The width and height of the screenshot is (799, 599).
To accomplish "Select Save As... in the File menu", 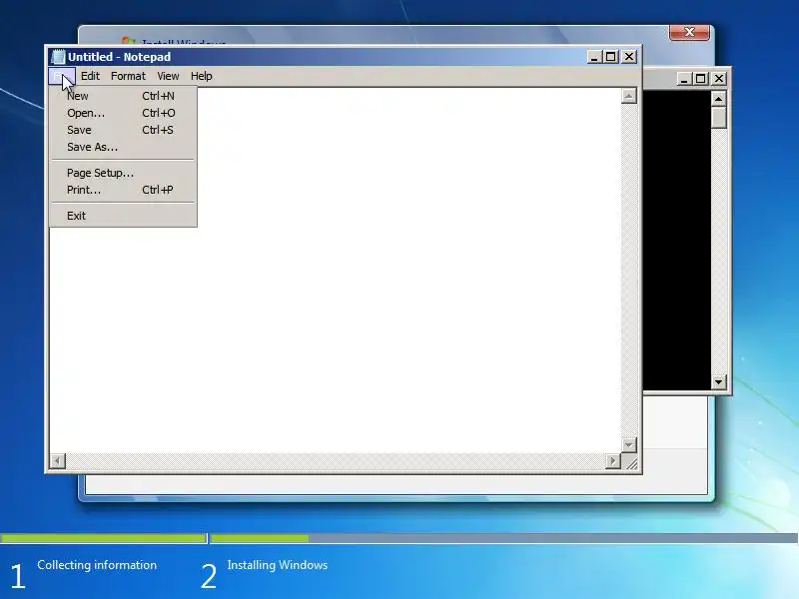I will pos(122,147).
